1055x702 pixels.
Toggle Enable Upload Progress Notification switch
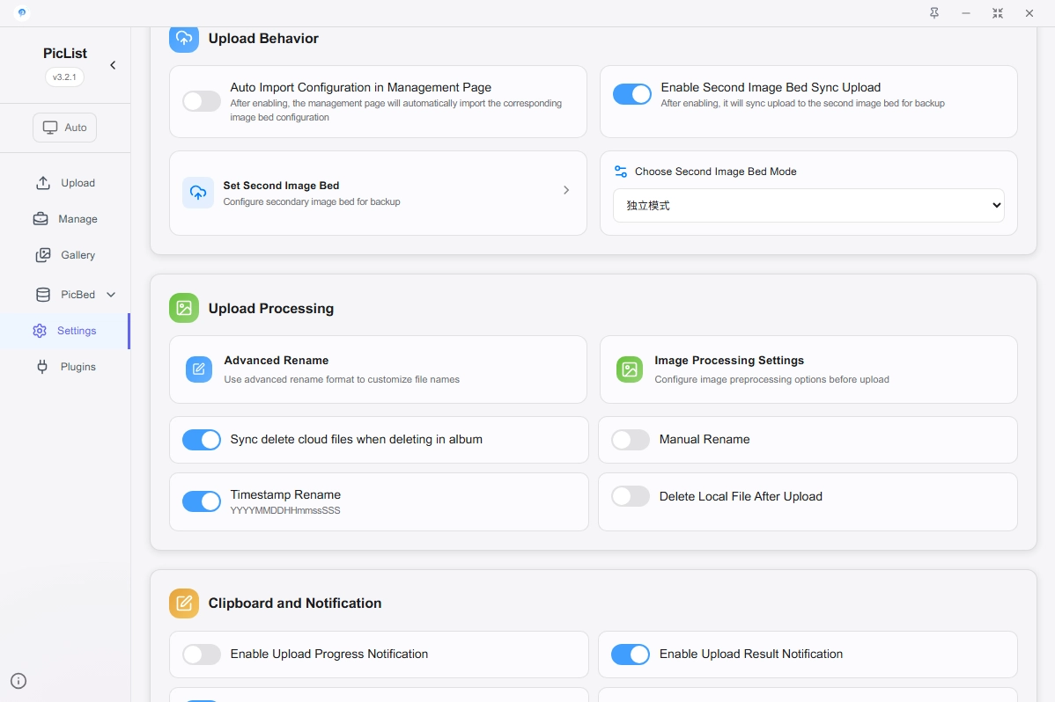202,654
